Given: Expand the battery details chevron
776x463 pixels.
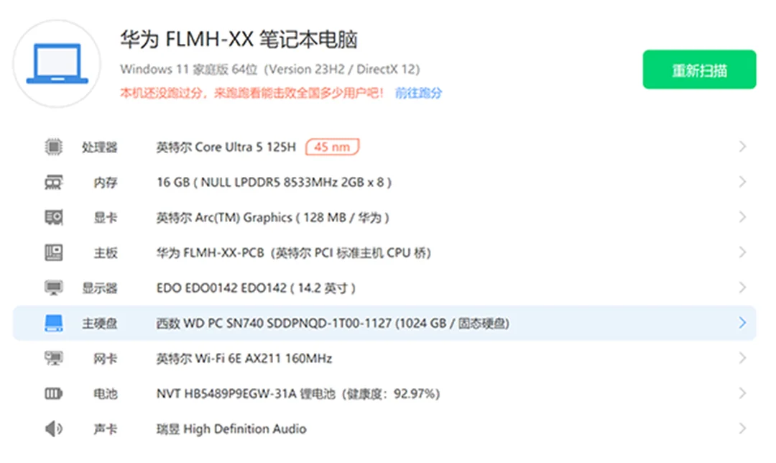Looking at the screenshot, I should 742,393.
